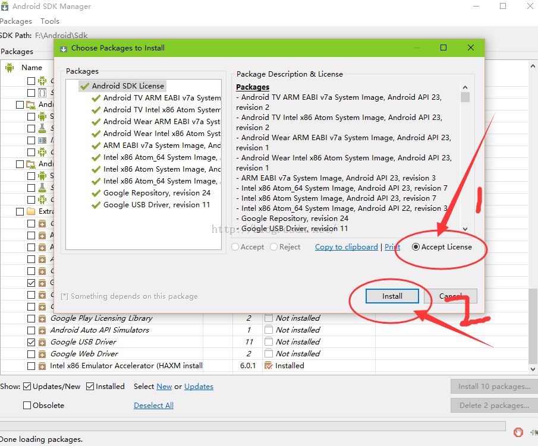Click main package list scrollbar up arrow

pyautogui.click(x=533, y=66)
